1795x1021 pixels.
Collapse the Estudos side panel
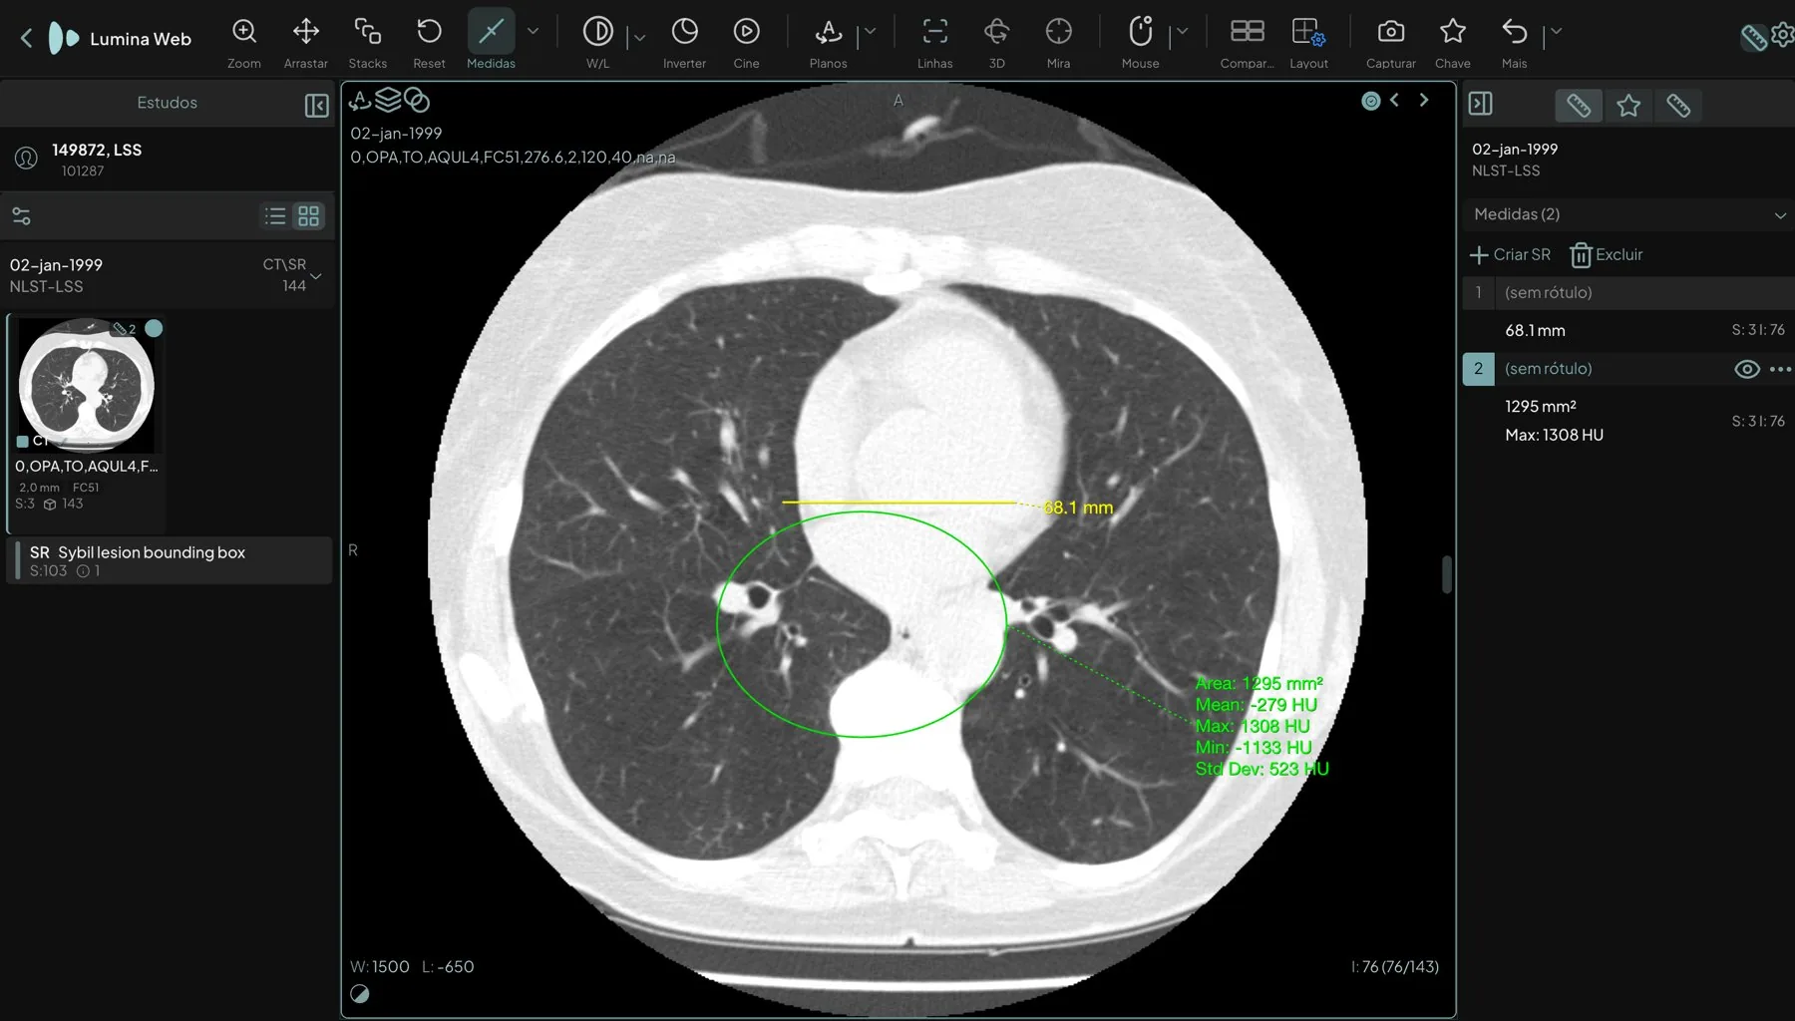click(x=316, y=106)
